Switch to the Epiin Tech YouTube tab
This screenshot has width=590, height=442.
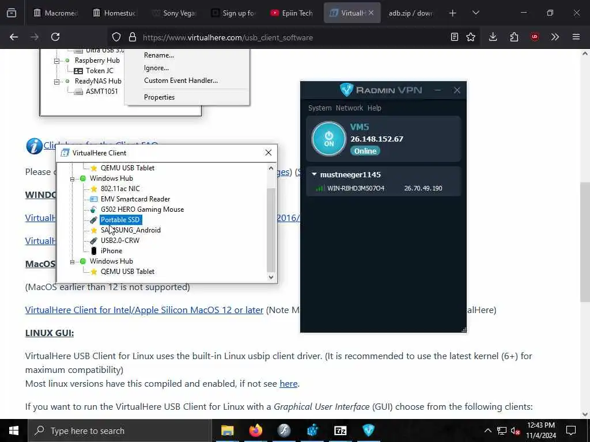[293, 13]
